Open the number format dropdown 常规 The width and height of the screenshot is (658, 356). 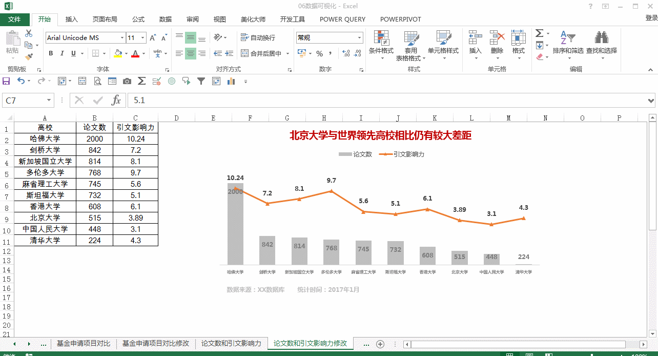pos(359,38)
